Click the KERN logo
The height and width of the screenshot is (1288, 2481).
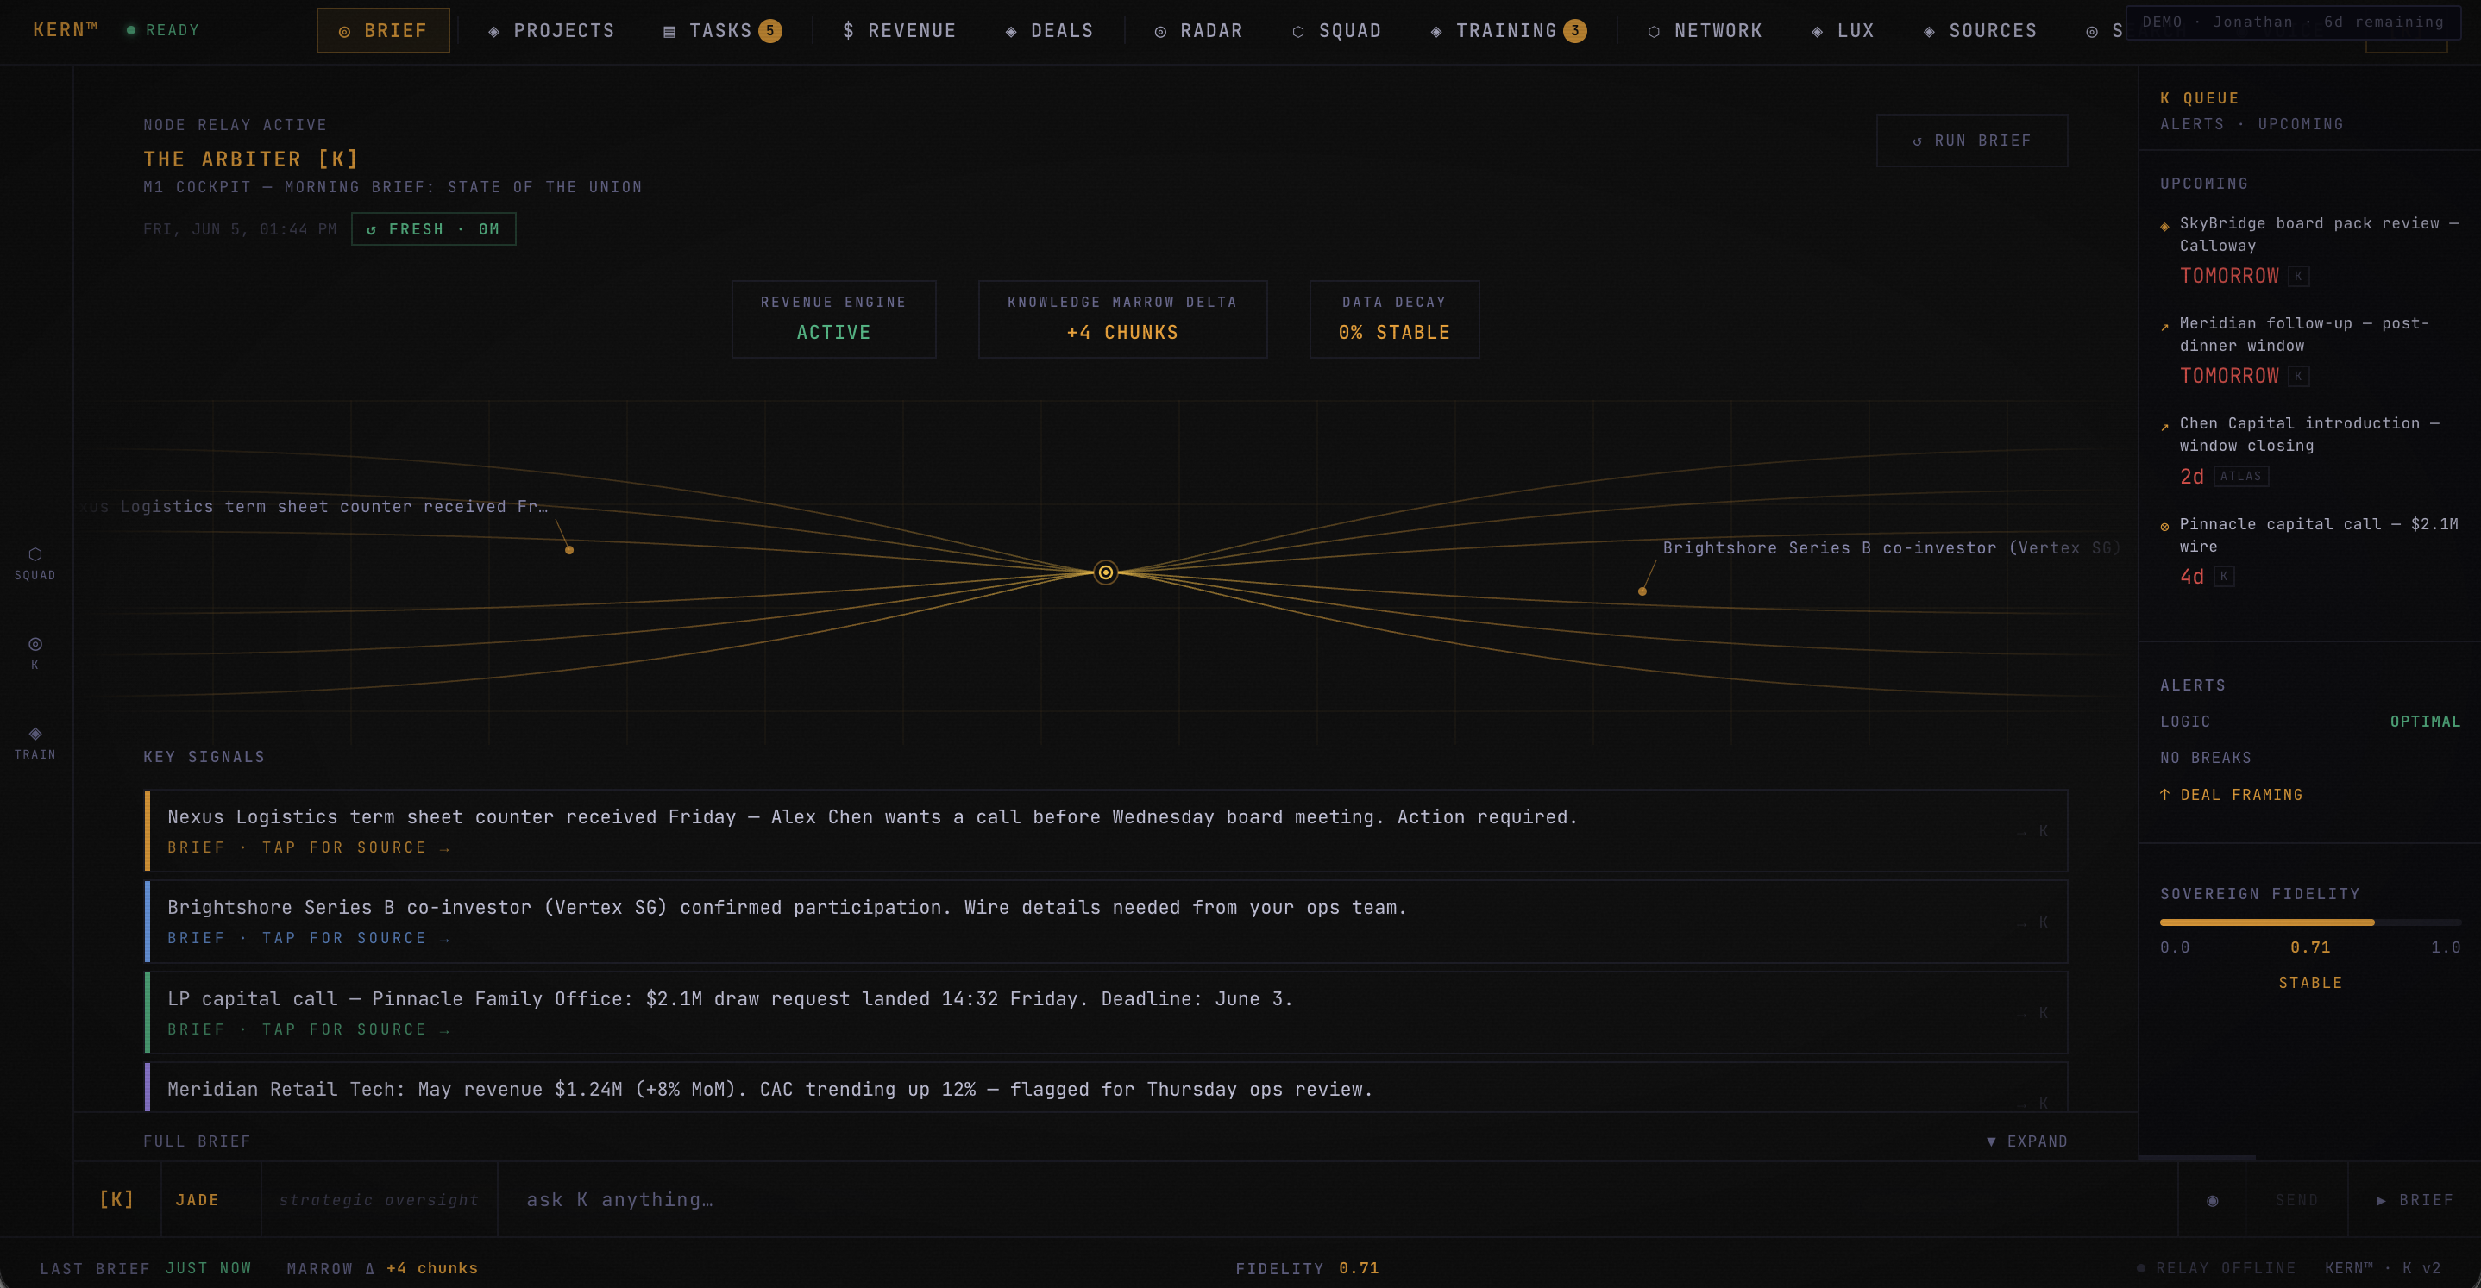66,30
